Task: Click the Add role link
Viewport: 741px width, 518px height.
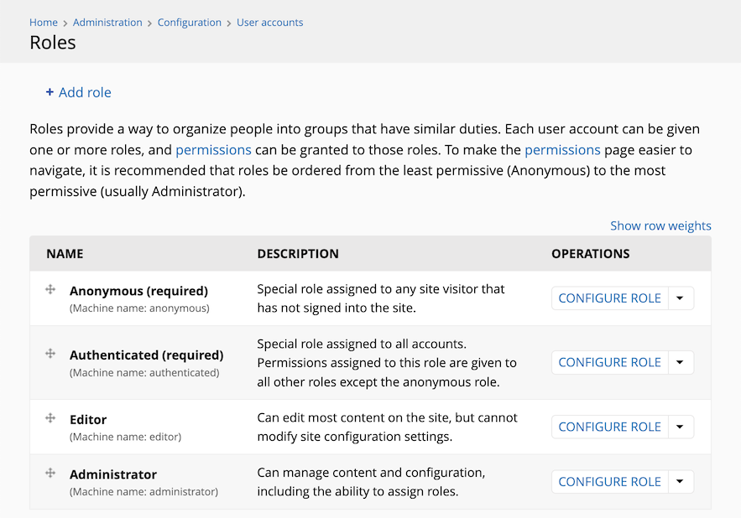Action: coord(85,92)
